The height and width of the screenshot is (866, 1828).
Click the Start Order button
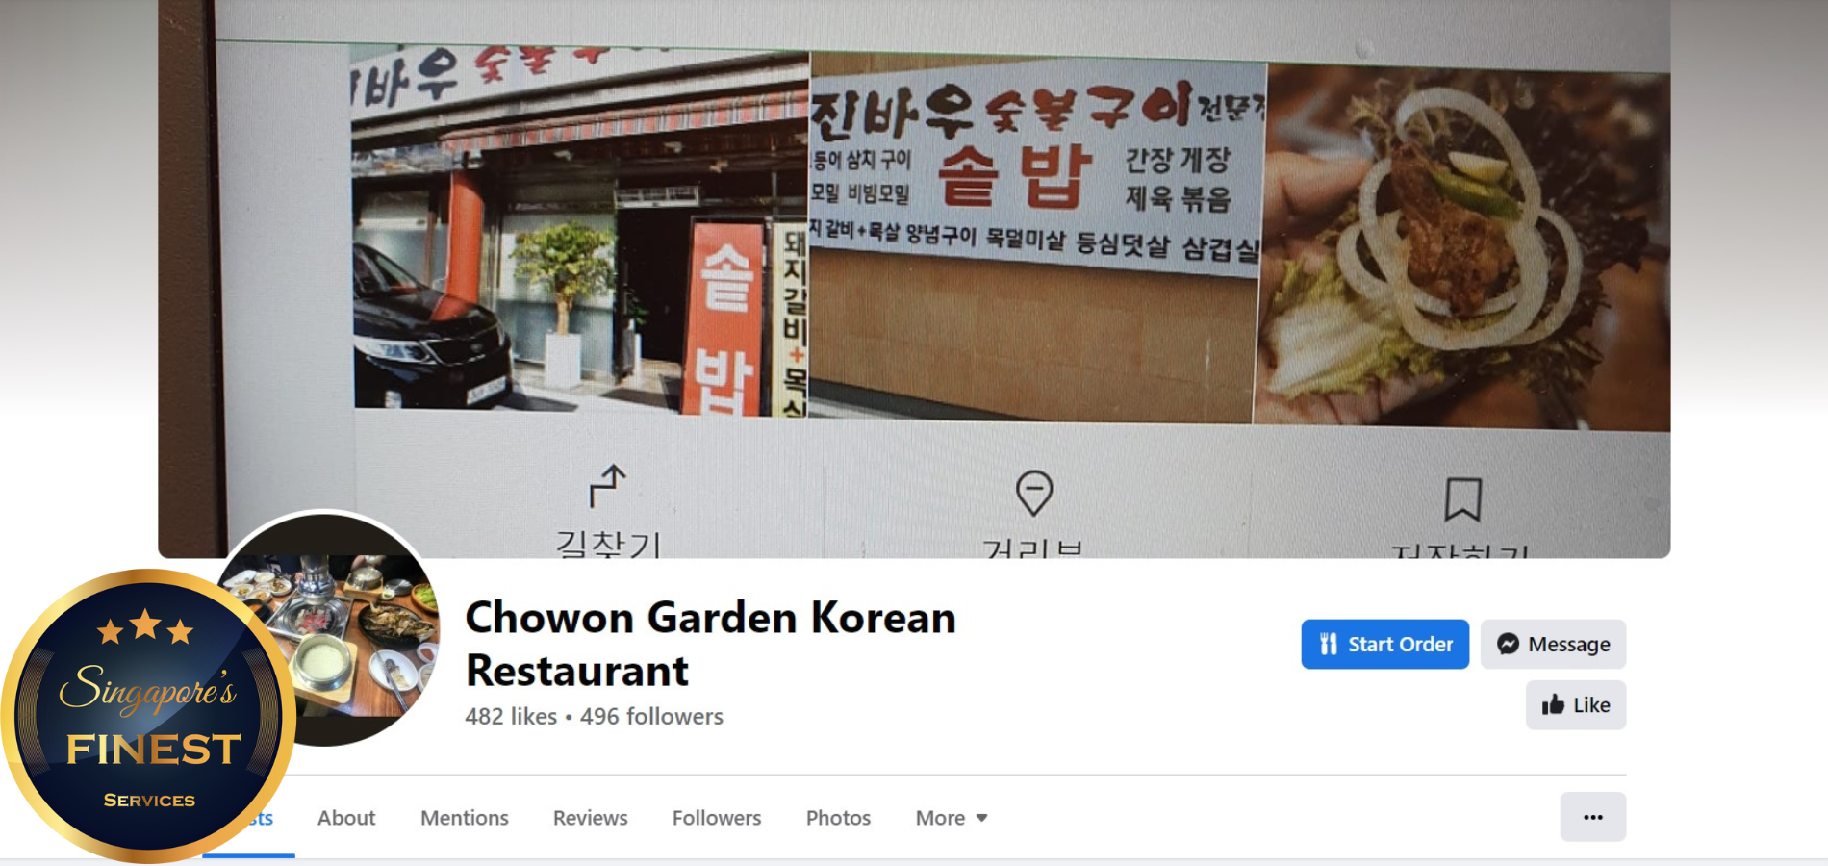1384,644
